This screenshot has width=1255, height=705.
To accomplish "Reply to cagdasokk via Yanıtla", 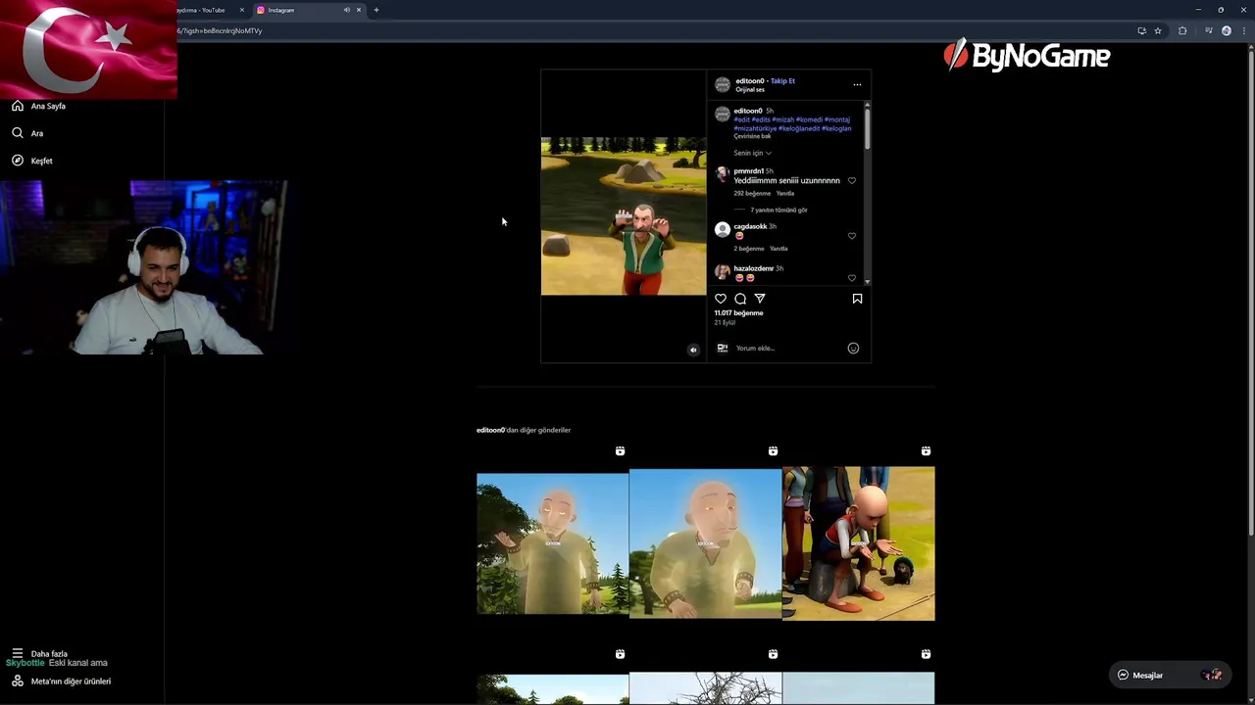I will [x=778, y=249].
